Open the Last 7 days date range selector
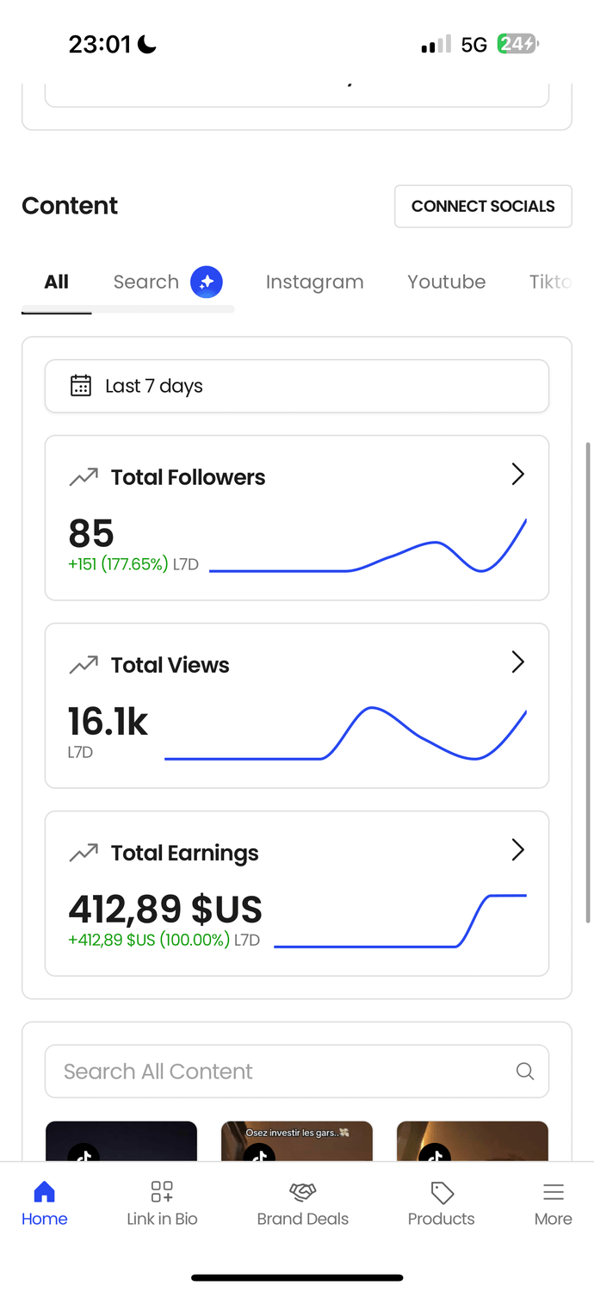The height and width of the screenshot is (1292, 594). pyautogui.click(x=296, y=386)
